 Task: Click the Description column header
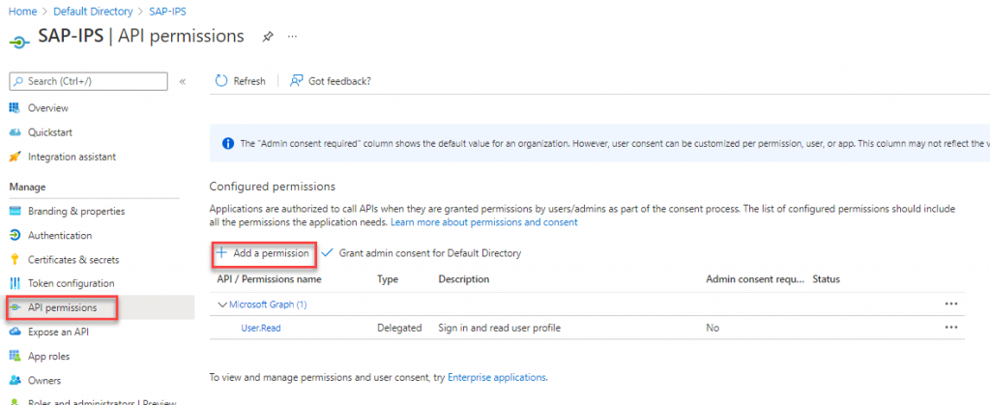[x=464, y=278]
